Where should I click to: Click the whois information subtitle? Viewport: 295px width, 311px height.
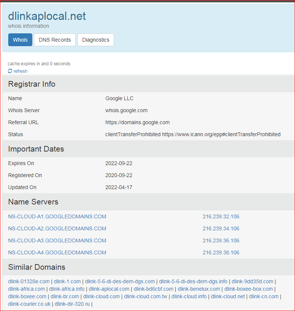point(29,26)
